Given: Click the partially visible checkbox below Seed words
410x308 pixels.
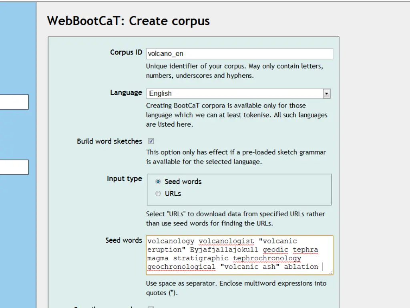Looking at the screenshot, I should pos(151,307).
